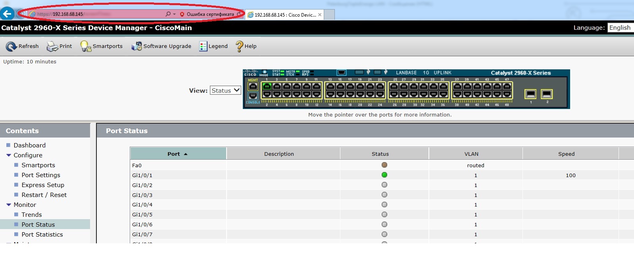634x258 pixels.
Task: Show the Legend using its toolbar icon
Action: point(203,46)
